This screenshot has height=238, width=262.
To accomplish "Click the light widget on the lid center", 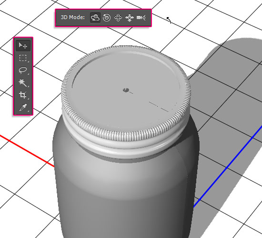I will tap(126, 90).
